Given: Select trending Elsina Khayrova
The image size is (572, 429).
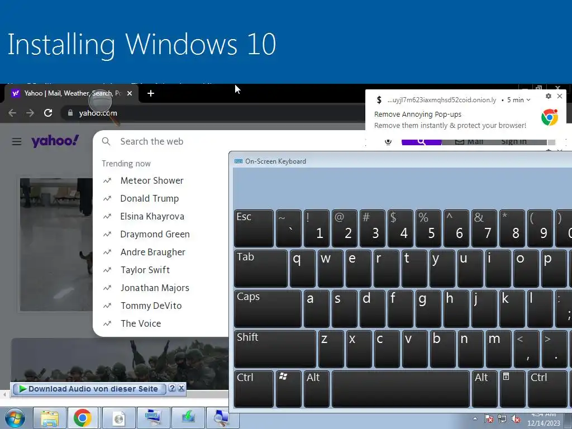Looking at the screenshot, I should (x=152, y=216).
